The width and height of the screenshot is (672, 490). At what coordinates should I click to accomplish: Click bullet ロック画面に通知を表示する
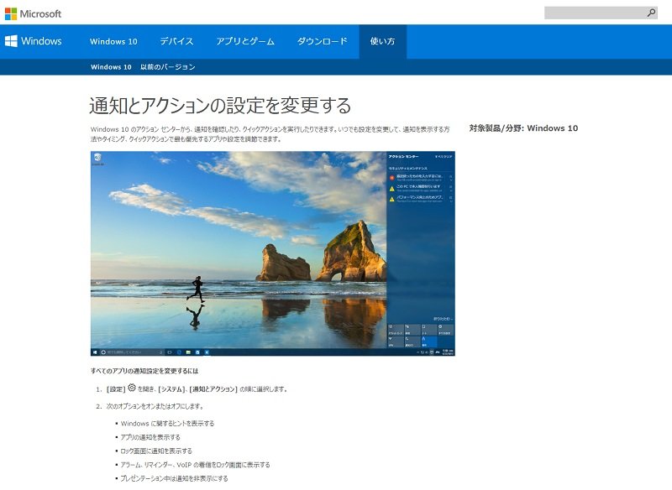[156, 451]
